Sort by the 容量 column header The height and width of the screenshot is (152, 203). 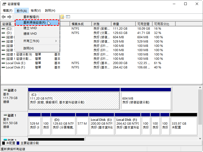[x=123, y=24]
